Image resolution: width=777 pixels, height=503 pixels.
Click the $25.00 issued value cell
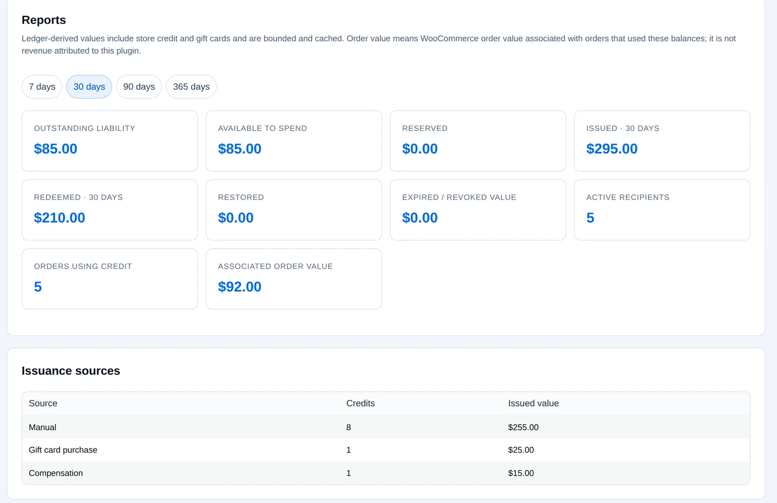tap(521, 450)
